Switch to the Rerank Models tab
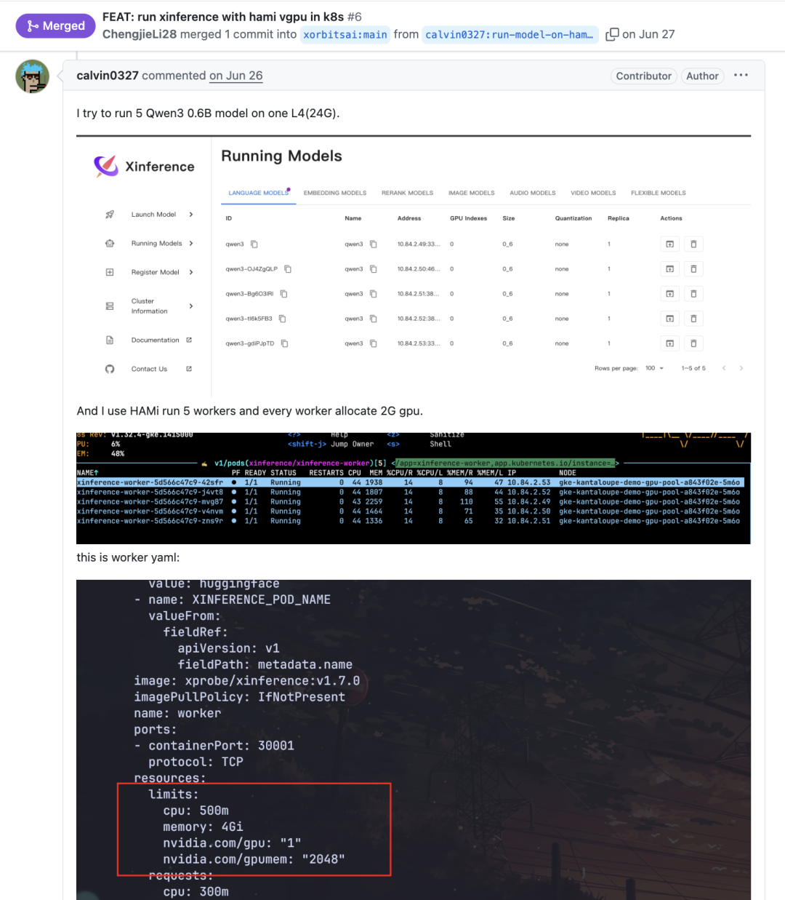The height and width of the screenshot is (900, 785). [407, 193]
